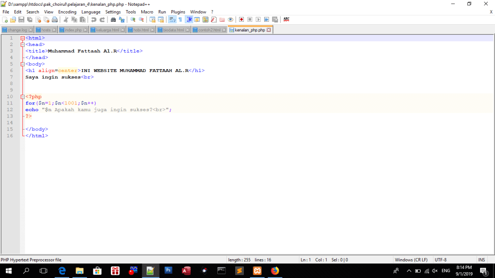Switch to the biodata.html tab

pyautogui.click(x=173, y=30)
